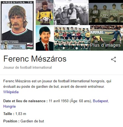Open the Argentina 78 sticker portrait

(17, 25)
